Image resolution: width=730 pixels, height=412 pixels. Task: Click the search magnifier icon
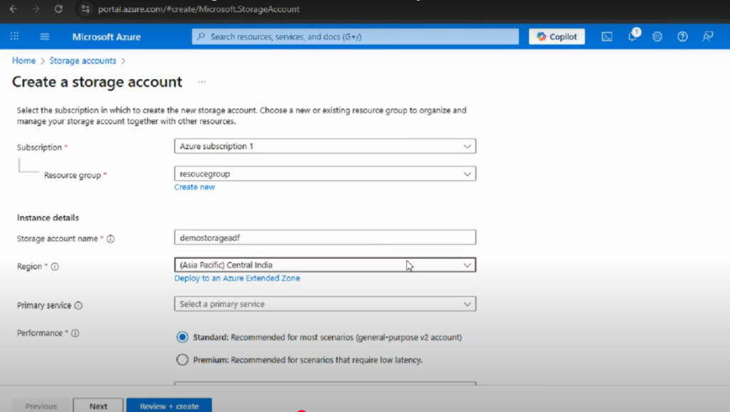[x=201, y=36]
